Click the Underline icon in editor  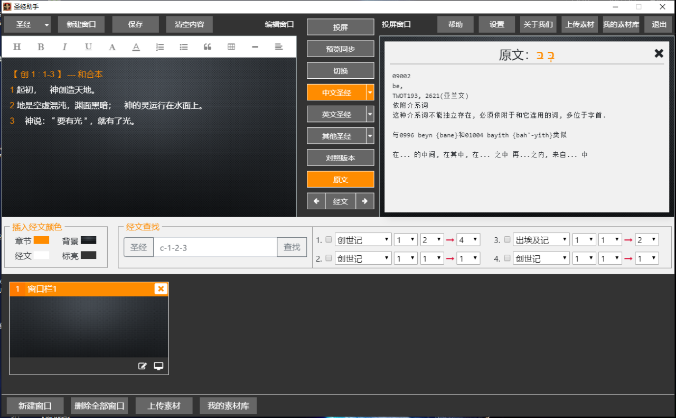pos(88,47)
